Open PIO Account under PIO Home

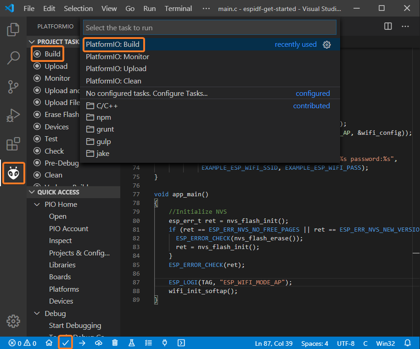68,229
